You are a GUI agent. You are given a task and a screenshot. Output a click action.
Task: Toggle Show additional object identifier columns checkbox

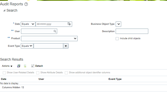coord(66,73)
